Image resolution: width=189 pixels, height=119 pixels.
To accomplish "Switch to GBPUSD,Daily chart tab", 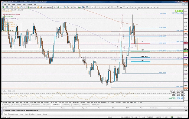I will tap(26, 105).
